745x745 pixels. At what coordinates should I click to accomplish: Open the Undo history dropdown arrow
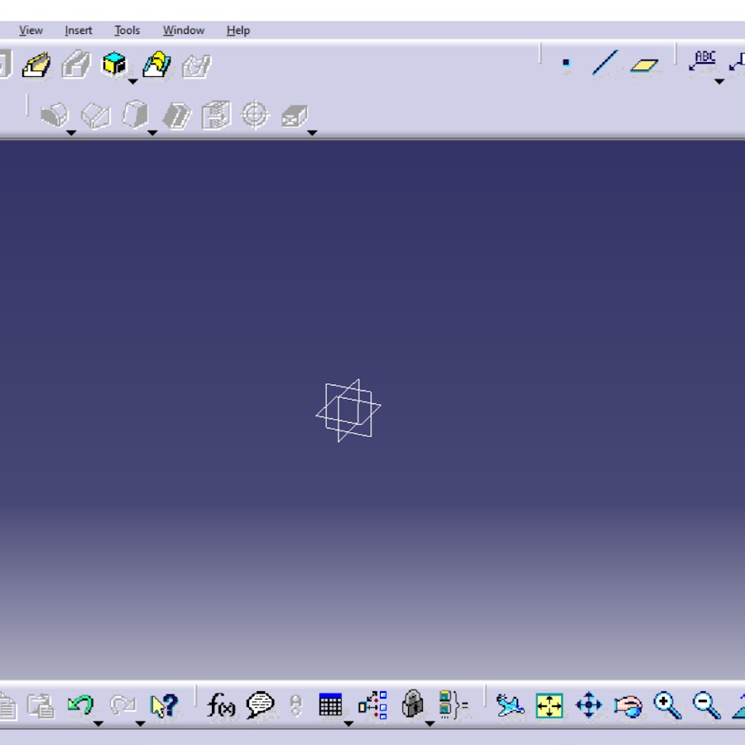pos(99,723)
